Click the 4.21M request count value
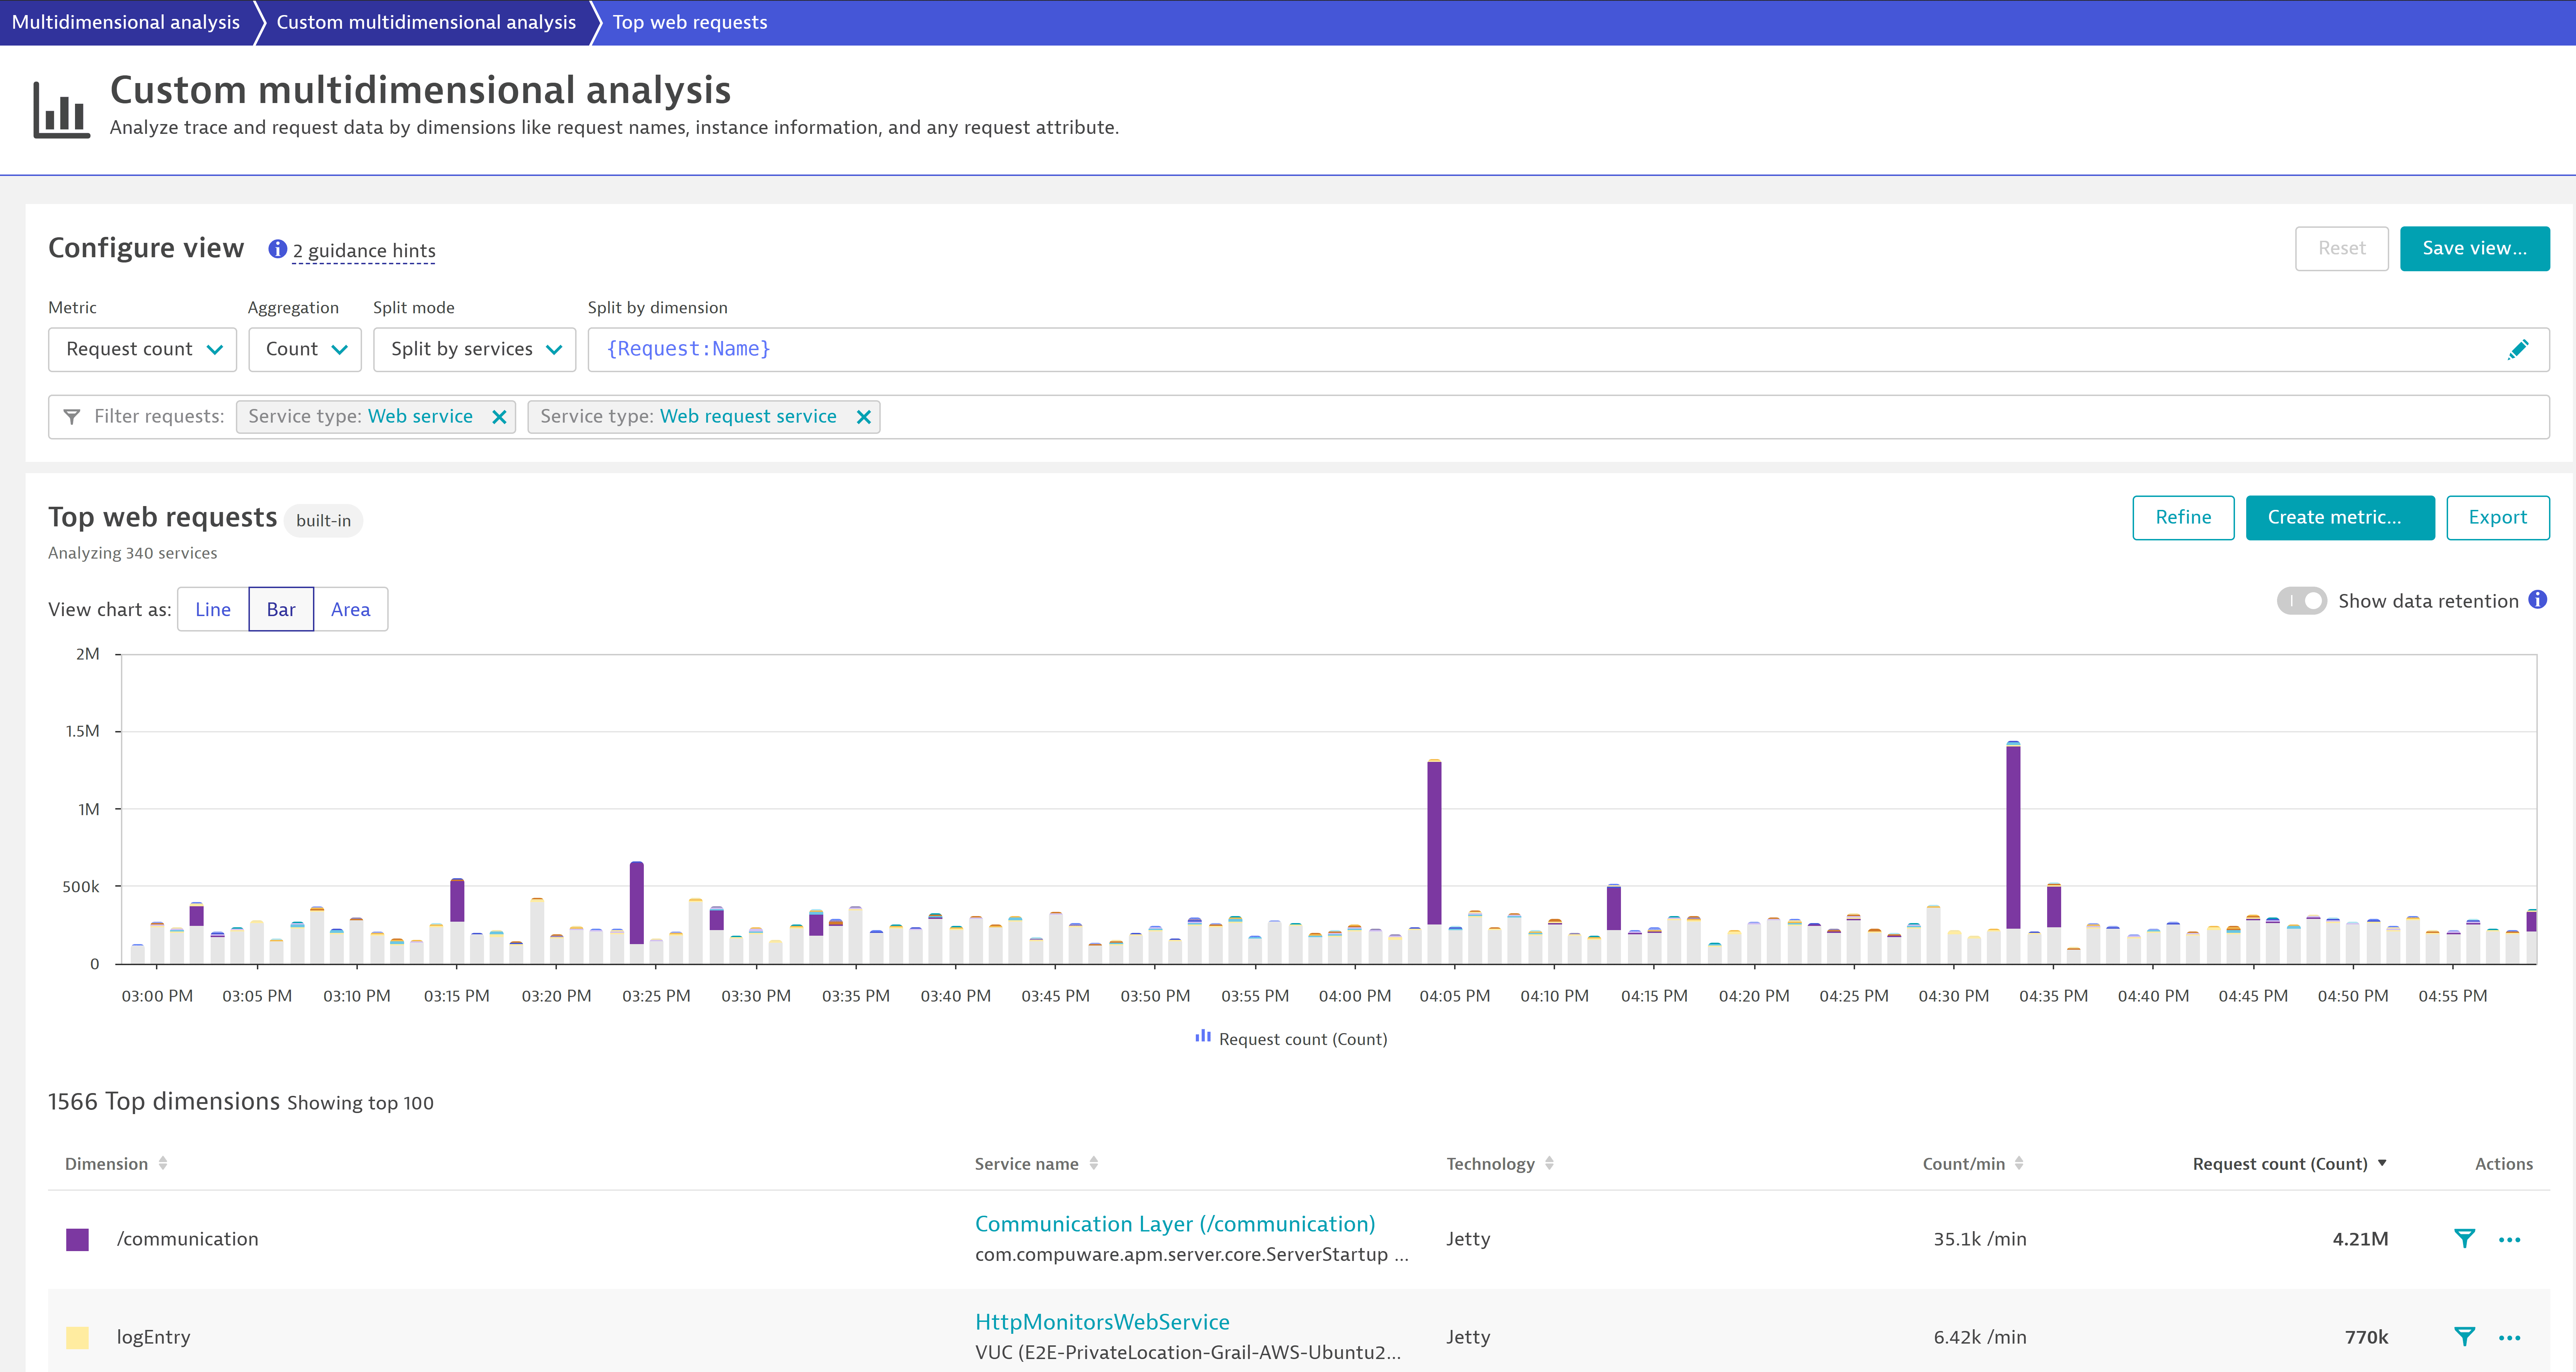Screen dimensions: 2576x1372 [2360, 1239]
